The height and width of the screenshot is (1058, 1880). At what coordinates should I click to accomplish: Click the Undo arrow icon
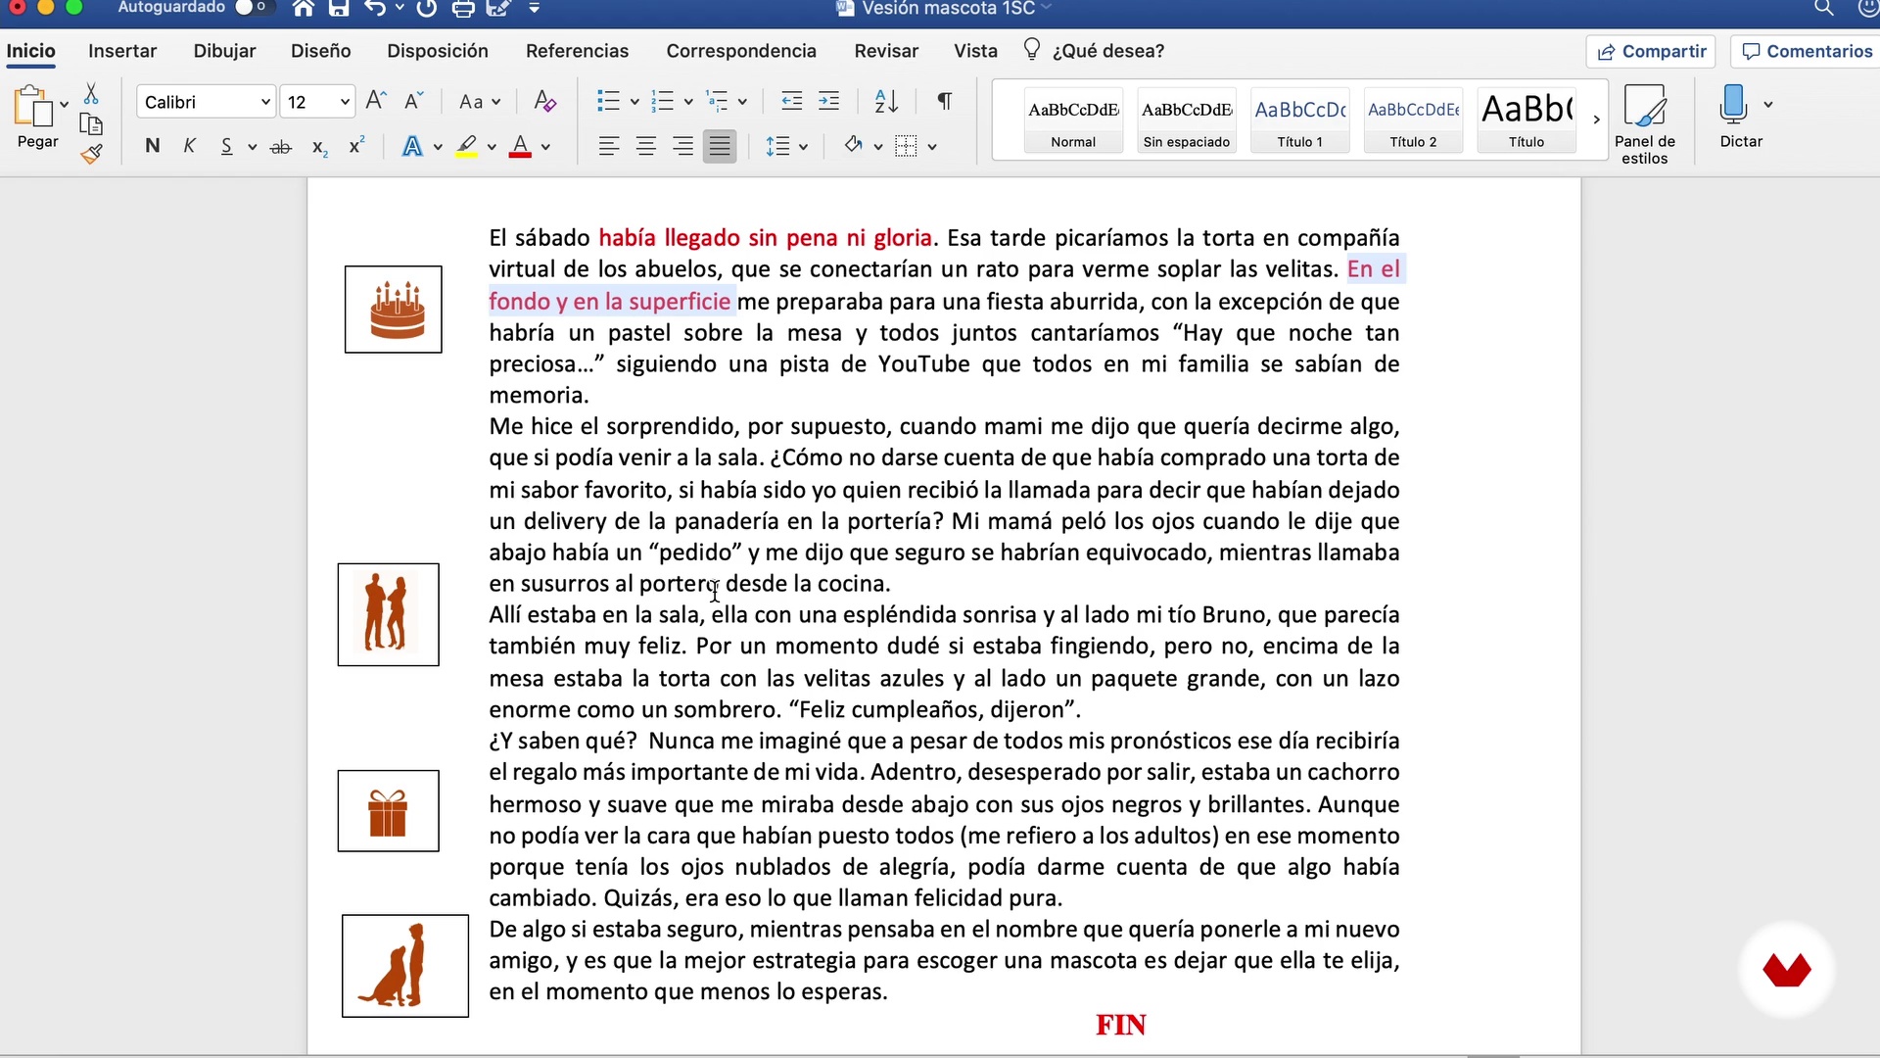click(x=374, y=8)
